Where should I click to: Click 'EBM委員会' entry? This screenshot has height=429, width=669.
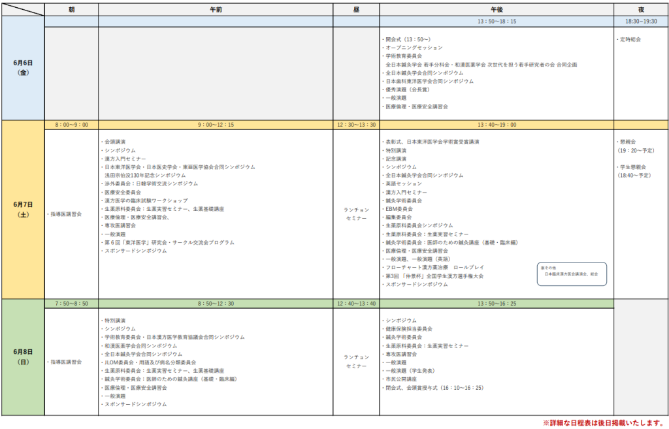398,209
